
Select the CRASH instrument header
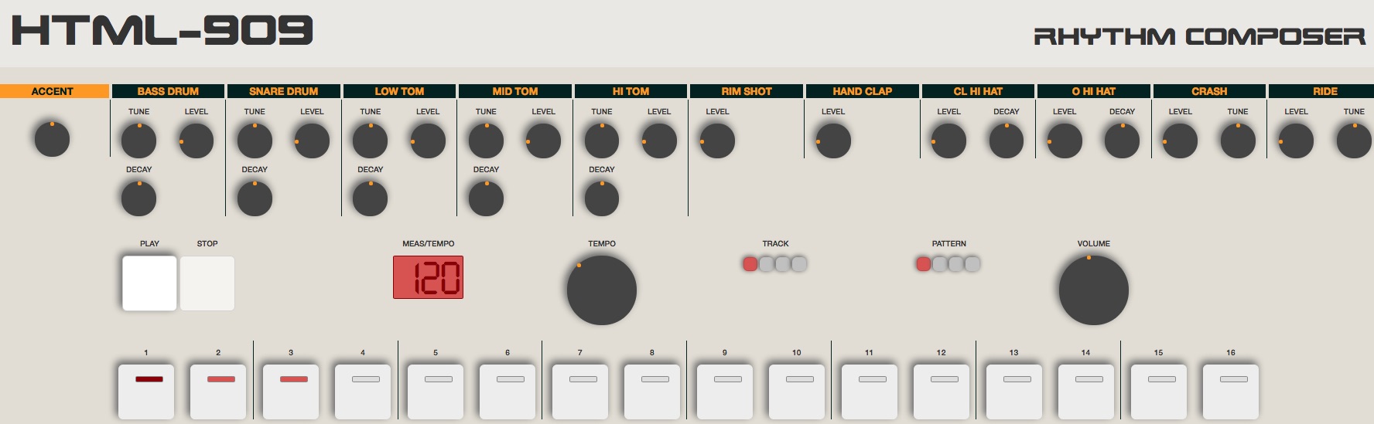tap(1209, 91)
